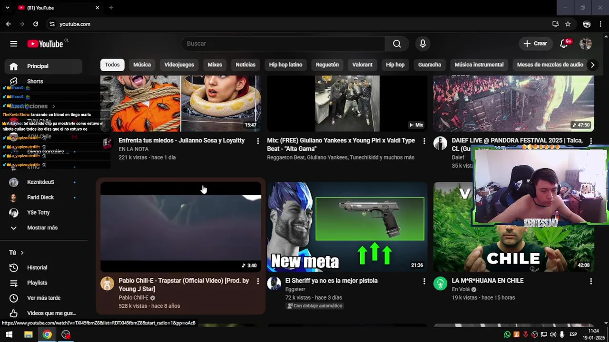
Task: Click the search magnifier button
Action: pos(397,44)
